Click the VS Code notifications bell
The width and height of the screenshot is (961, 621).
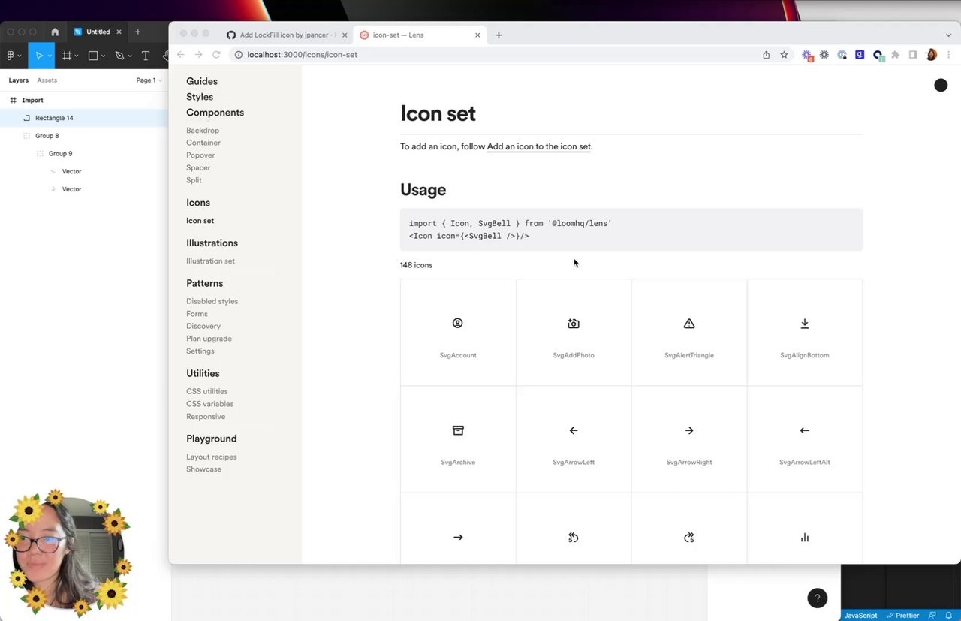[949, 615]
